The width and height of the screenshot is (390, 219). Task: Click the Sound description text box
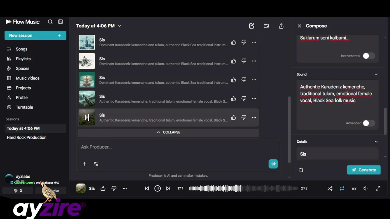point(338,105)
